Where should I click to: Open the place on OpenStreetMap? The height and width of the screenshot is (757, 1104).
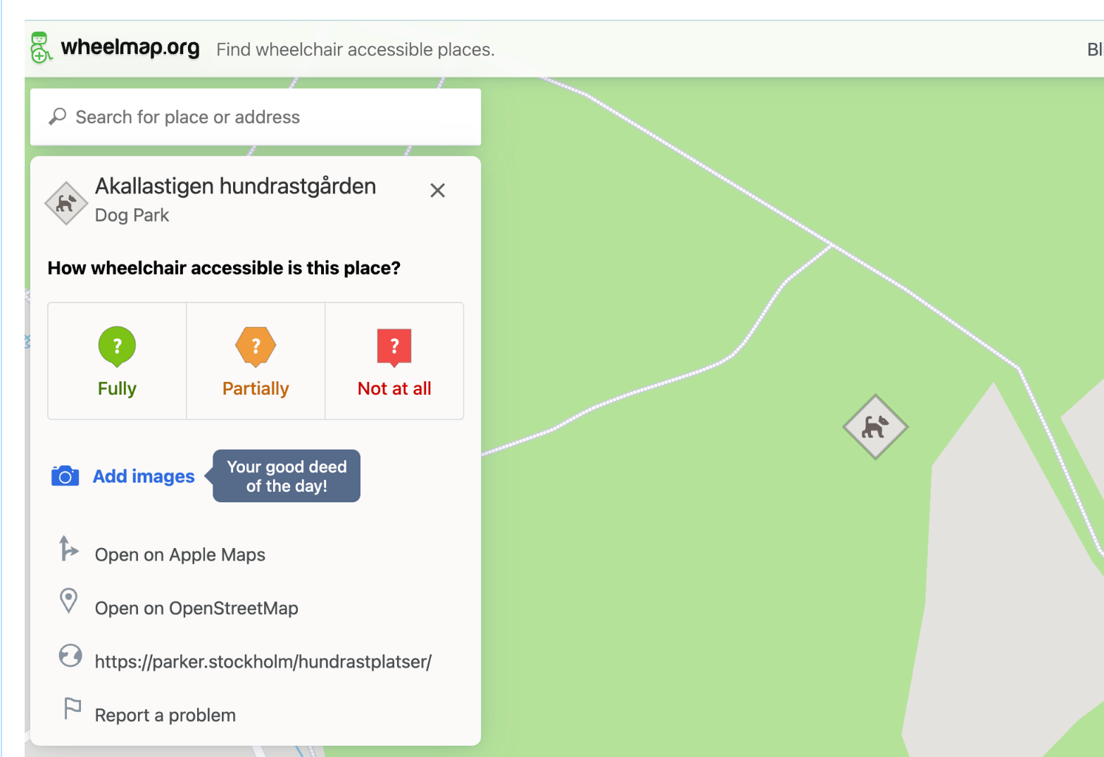click(x=196, y=609)
